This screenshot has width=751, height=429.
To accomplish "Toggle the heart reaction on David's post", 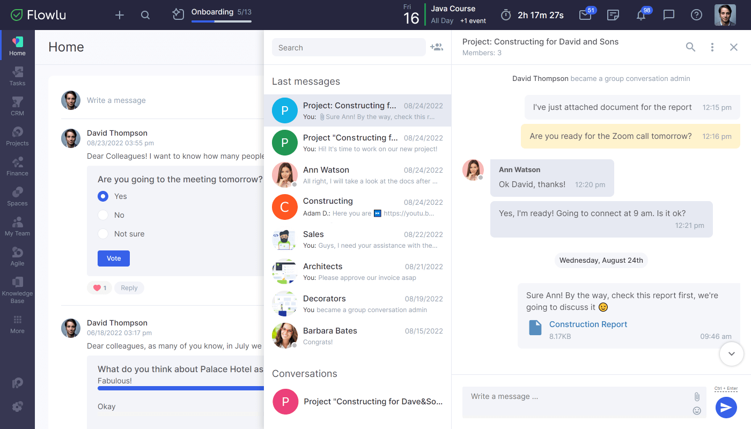I will (x=99, y=288).
